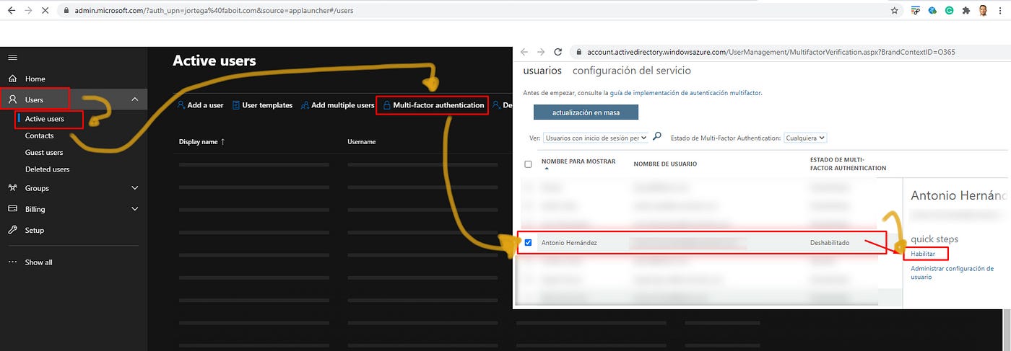Click the outer browser back arrow
1011x351 pixels.
pyautogui.click(x=11, y=11)
